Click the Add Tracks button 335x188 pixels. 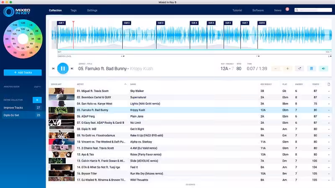[x=23, y=73]
